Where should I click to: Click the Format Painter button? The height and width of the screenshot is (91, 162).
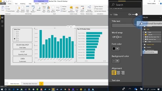pos(10,11)
